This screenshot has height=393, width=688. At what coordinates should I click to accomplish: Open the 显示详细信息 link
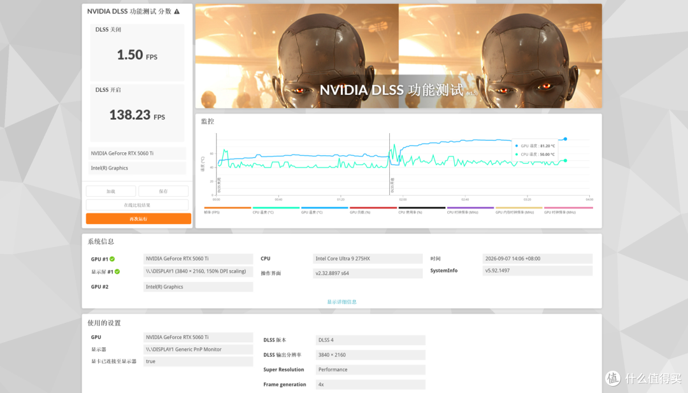tap(342, 302)
